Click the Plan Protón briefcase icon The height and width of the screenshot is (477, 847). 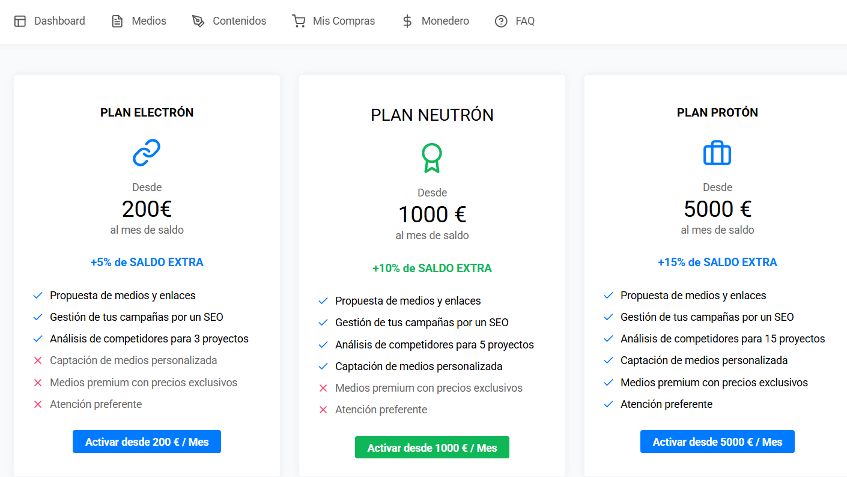(717, 153)
